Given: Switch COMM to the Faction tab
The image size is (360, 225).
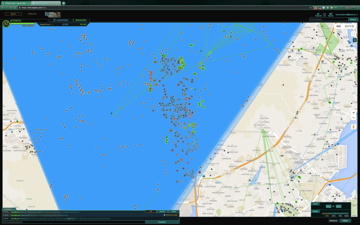Looking at the screenshot, I should tap(162, 211).
